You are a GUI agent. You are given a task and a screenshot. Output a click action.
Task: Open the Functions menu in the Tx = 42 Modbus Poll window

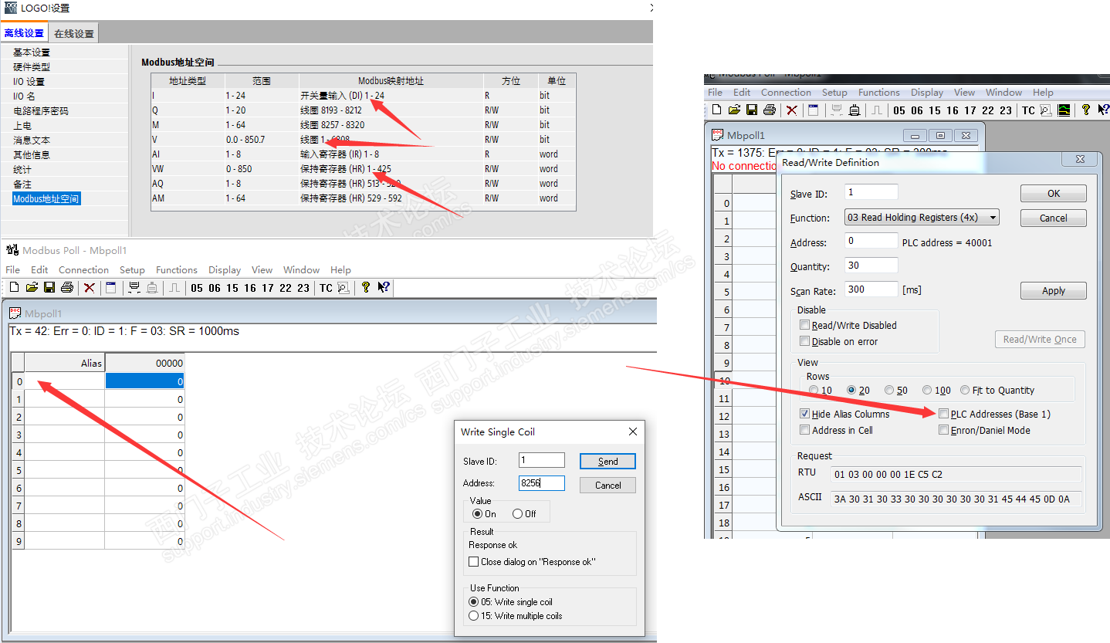[x=177, y=269]
